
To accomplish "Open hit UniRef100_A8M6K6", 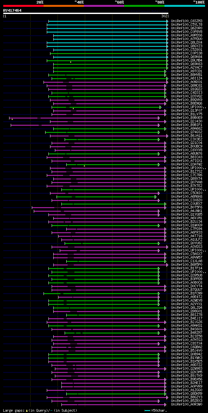I will 187,196.
